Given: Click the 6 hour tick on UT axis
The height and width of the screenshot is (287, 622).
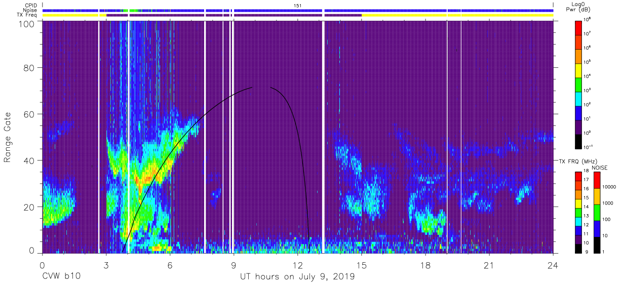Looking at the screenshot, I should point(170,265).
